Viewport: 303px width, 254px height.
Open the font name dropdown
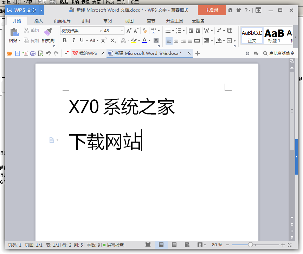pyautogui.click(x=101, y=31)
